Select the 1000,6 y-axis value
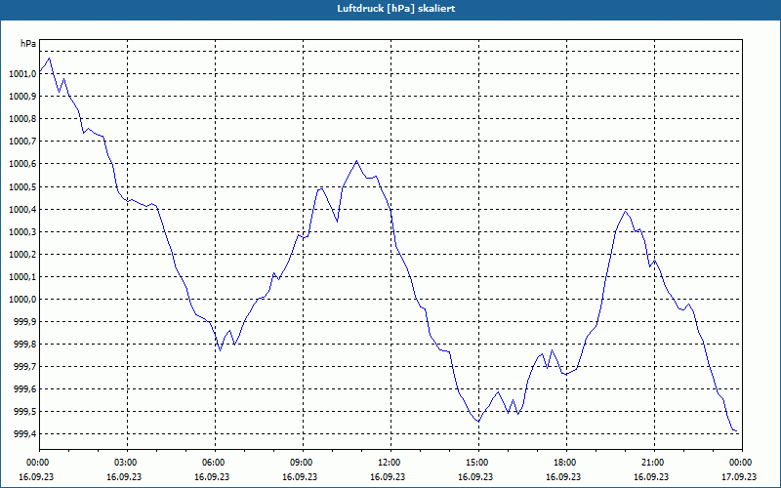Image resolution: width=781 pixels, height=488 pixels. (x=22, y=164)
